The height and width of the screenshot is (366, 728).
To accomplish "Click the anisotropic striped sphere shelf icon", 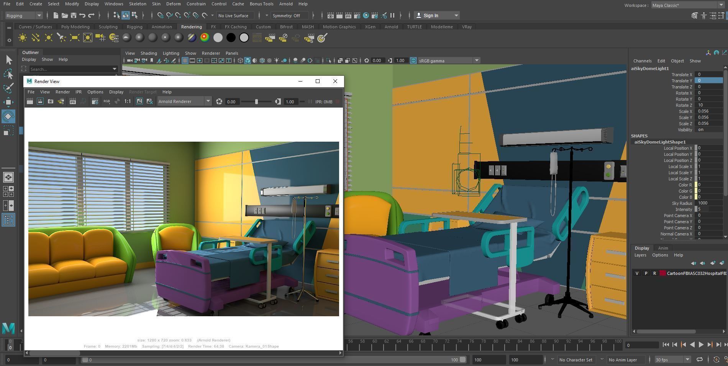I will click(x=192, y=38).
